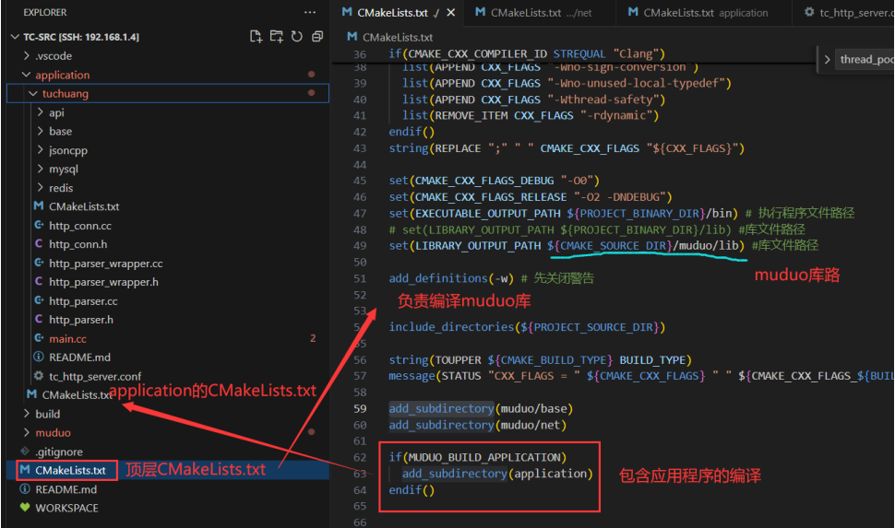Viewport: 895px width, 528px height.
Task: Collapse the TC-SRC workspace root
Action: tap(15, 37)
